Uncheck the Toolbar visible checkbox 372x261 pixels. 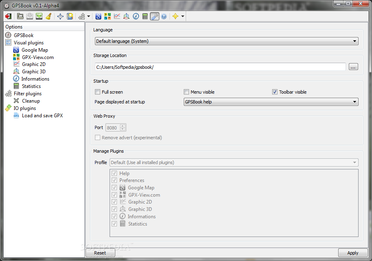click(x=275, y=92)
